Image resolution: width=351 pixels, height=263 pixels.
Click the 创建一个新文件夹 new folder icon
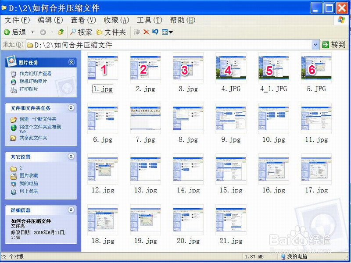(13, 119)
